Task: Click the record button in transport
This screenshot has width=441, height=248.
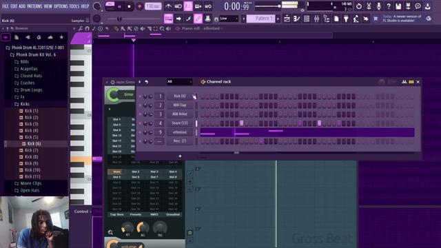Action: [x=139, y=6]
